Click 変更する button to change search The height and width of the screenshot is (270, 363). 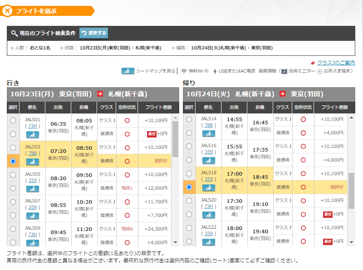point(94,33)
